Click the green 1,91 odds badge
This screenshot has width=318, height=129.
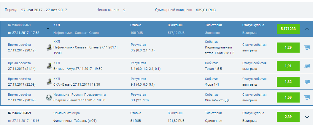click(288, 66)
